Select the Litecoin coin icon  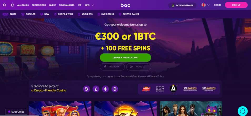[96, 89]
